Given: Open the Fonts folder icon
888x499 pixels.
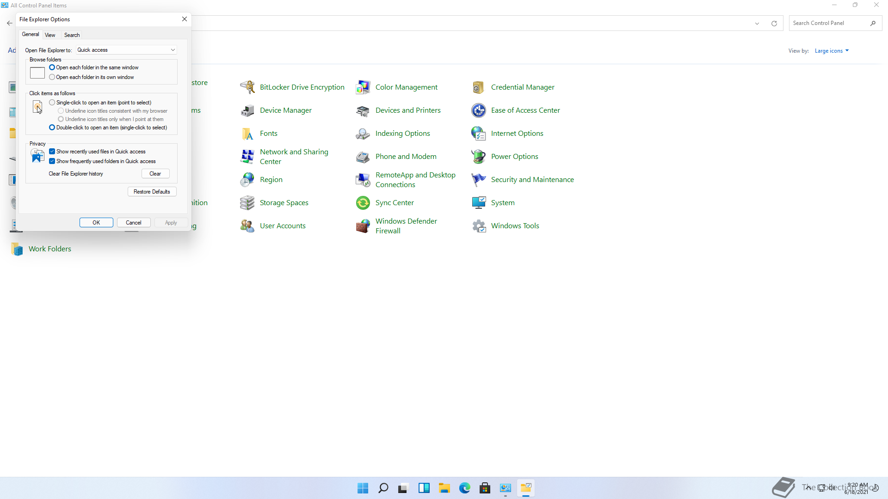Looking at the screenshot, I should (x=247, y=133).
